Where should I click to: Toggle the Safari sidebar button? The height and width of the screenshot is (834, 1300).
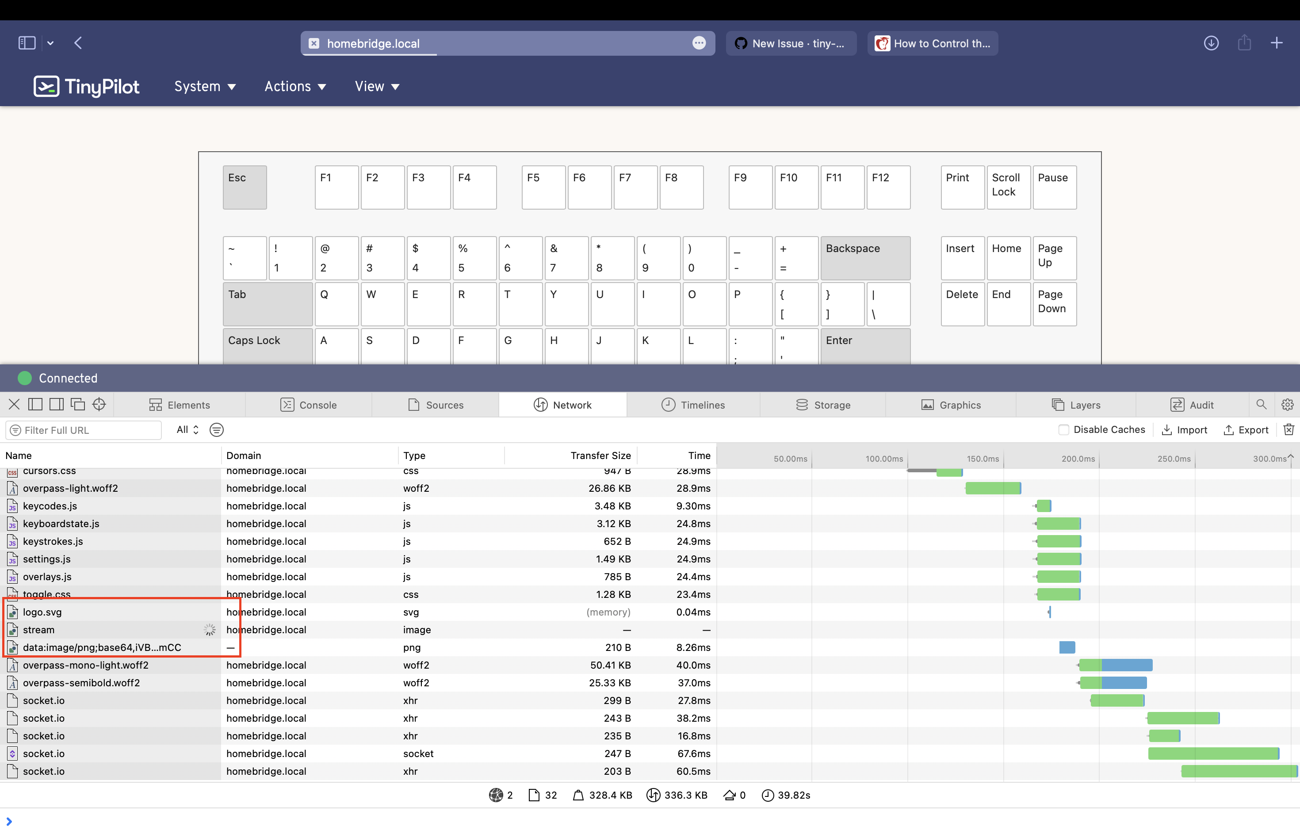(27, 43)
